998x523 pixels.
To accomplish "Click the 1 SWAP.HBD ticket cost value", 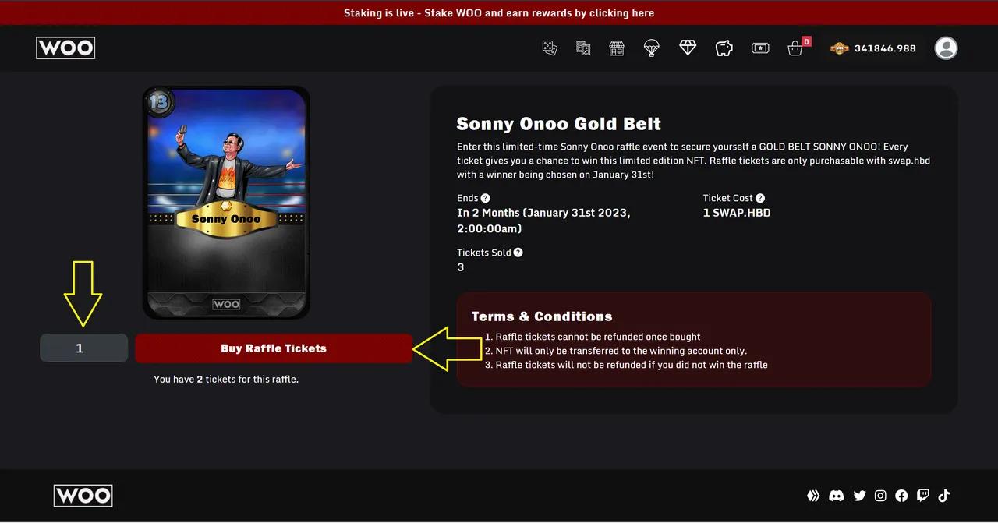I will [x=737, y=213].
